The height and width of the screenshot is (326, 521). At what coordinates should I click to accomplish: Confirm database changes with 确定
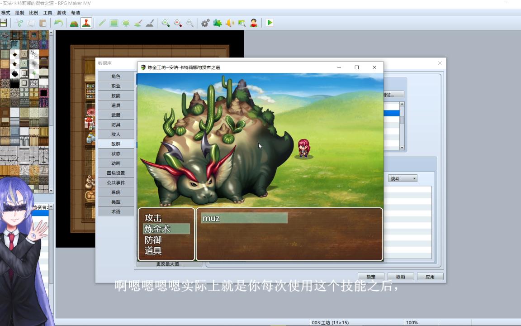pos(371,276)
